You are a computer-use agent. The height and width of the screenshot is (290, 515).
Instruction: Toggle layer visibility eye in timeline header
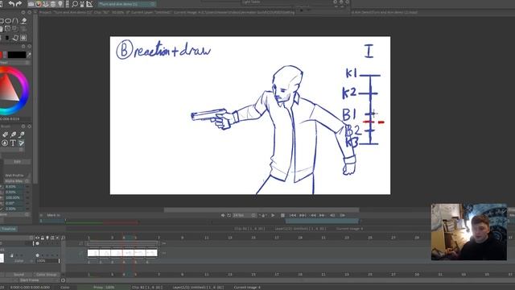pyautogui.click(x=37, y=238)
